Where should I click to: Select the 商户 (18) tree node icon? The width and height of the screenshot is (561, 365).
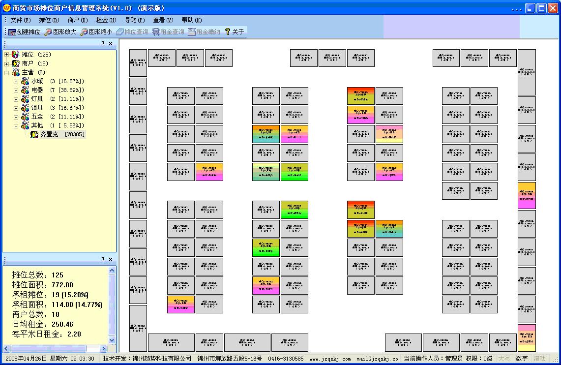(16, 63)
